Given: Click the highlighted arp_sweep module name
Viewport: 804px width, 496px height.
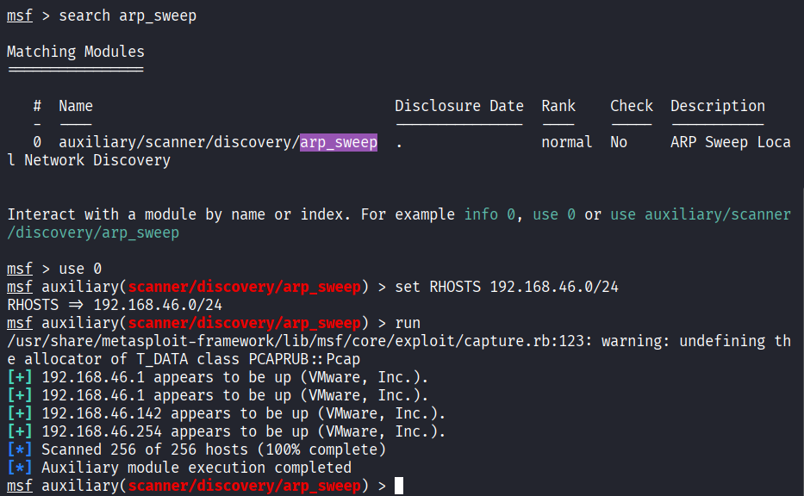Looking at the screenshot, I should tap(338, 142).
